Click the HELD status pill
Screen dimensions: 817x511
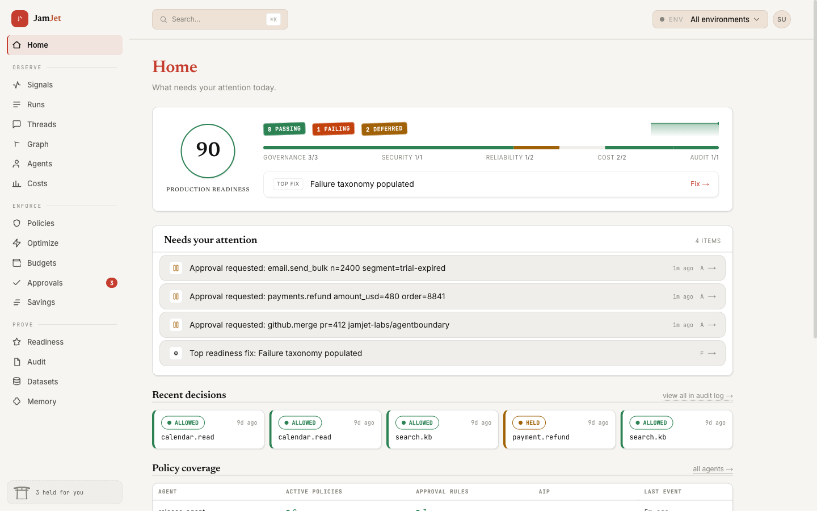(529, 423)
